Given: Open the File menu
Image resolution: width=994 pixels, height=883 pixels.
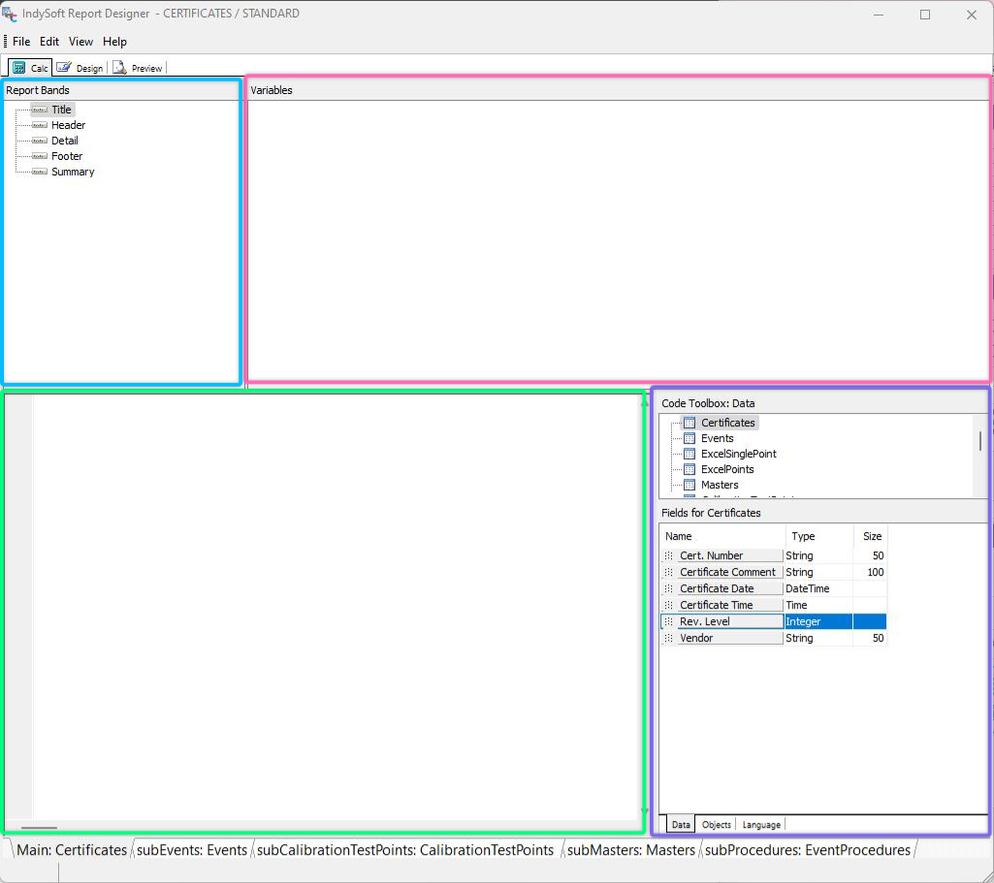Looking at the screenshot, I should point(21,42).
